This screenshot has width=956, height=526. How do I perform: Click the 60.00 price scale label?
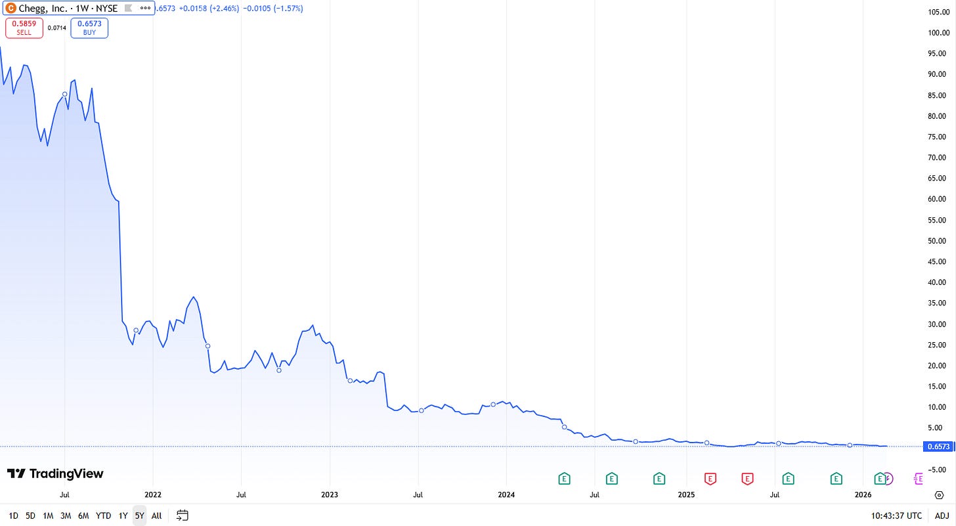(937, 199)
